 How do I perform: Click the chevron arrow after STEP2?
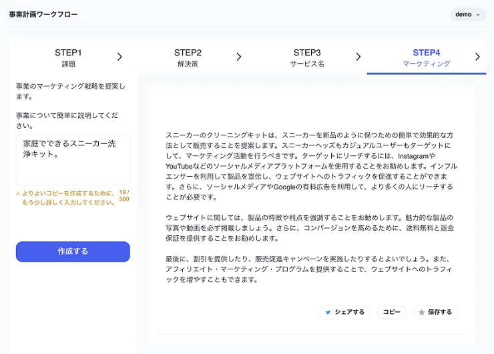click(x=239, y=57)
